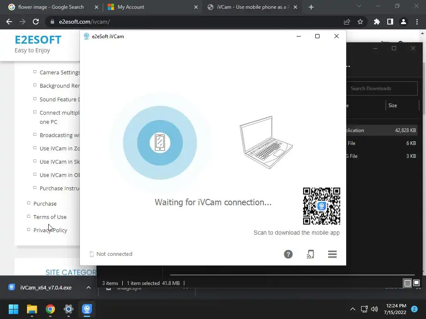Open the Use iVCam in Skype link

59,162
